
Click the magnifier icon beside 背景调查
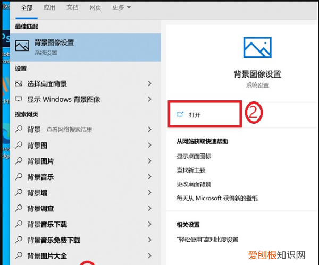[x=19, y=208]
